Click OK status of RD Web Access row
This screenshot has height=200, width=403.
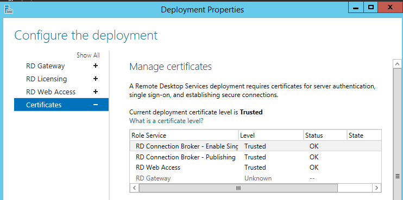tap(314, 167)
